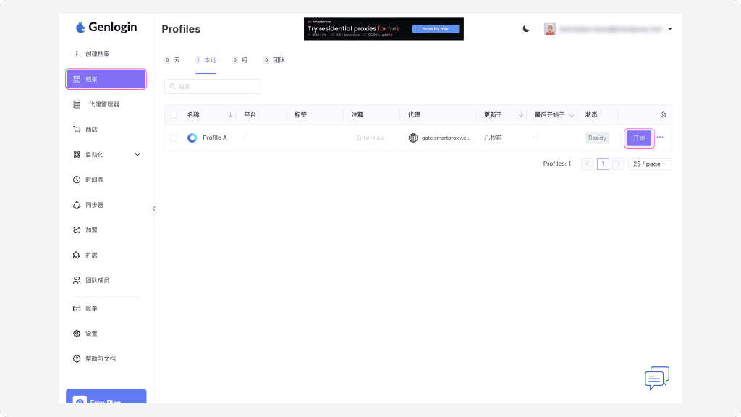Open the 扩展 extensions puzzle icon
Screen dimensions: 741x417
tap(77, 255)
